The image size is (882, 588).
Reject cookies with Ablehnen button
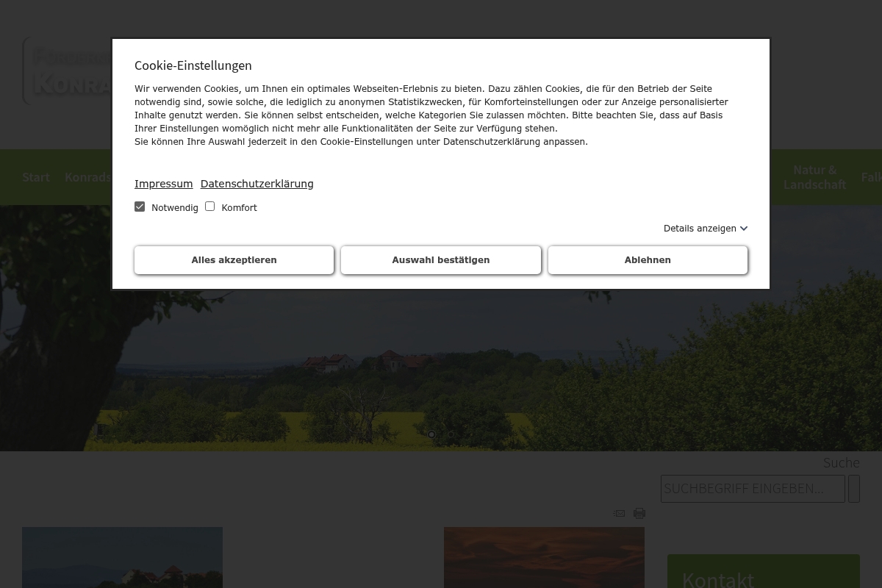tap(648, 260)
